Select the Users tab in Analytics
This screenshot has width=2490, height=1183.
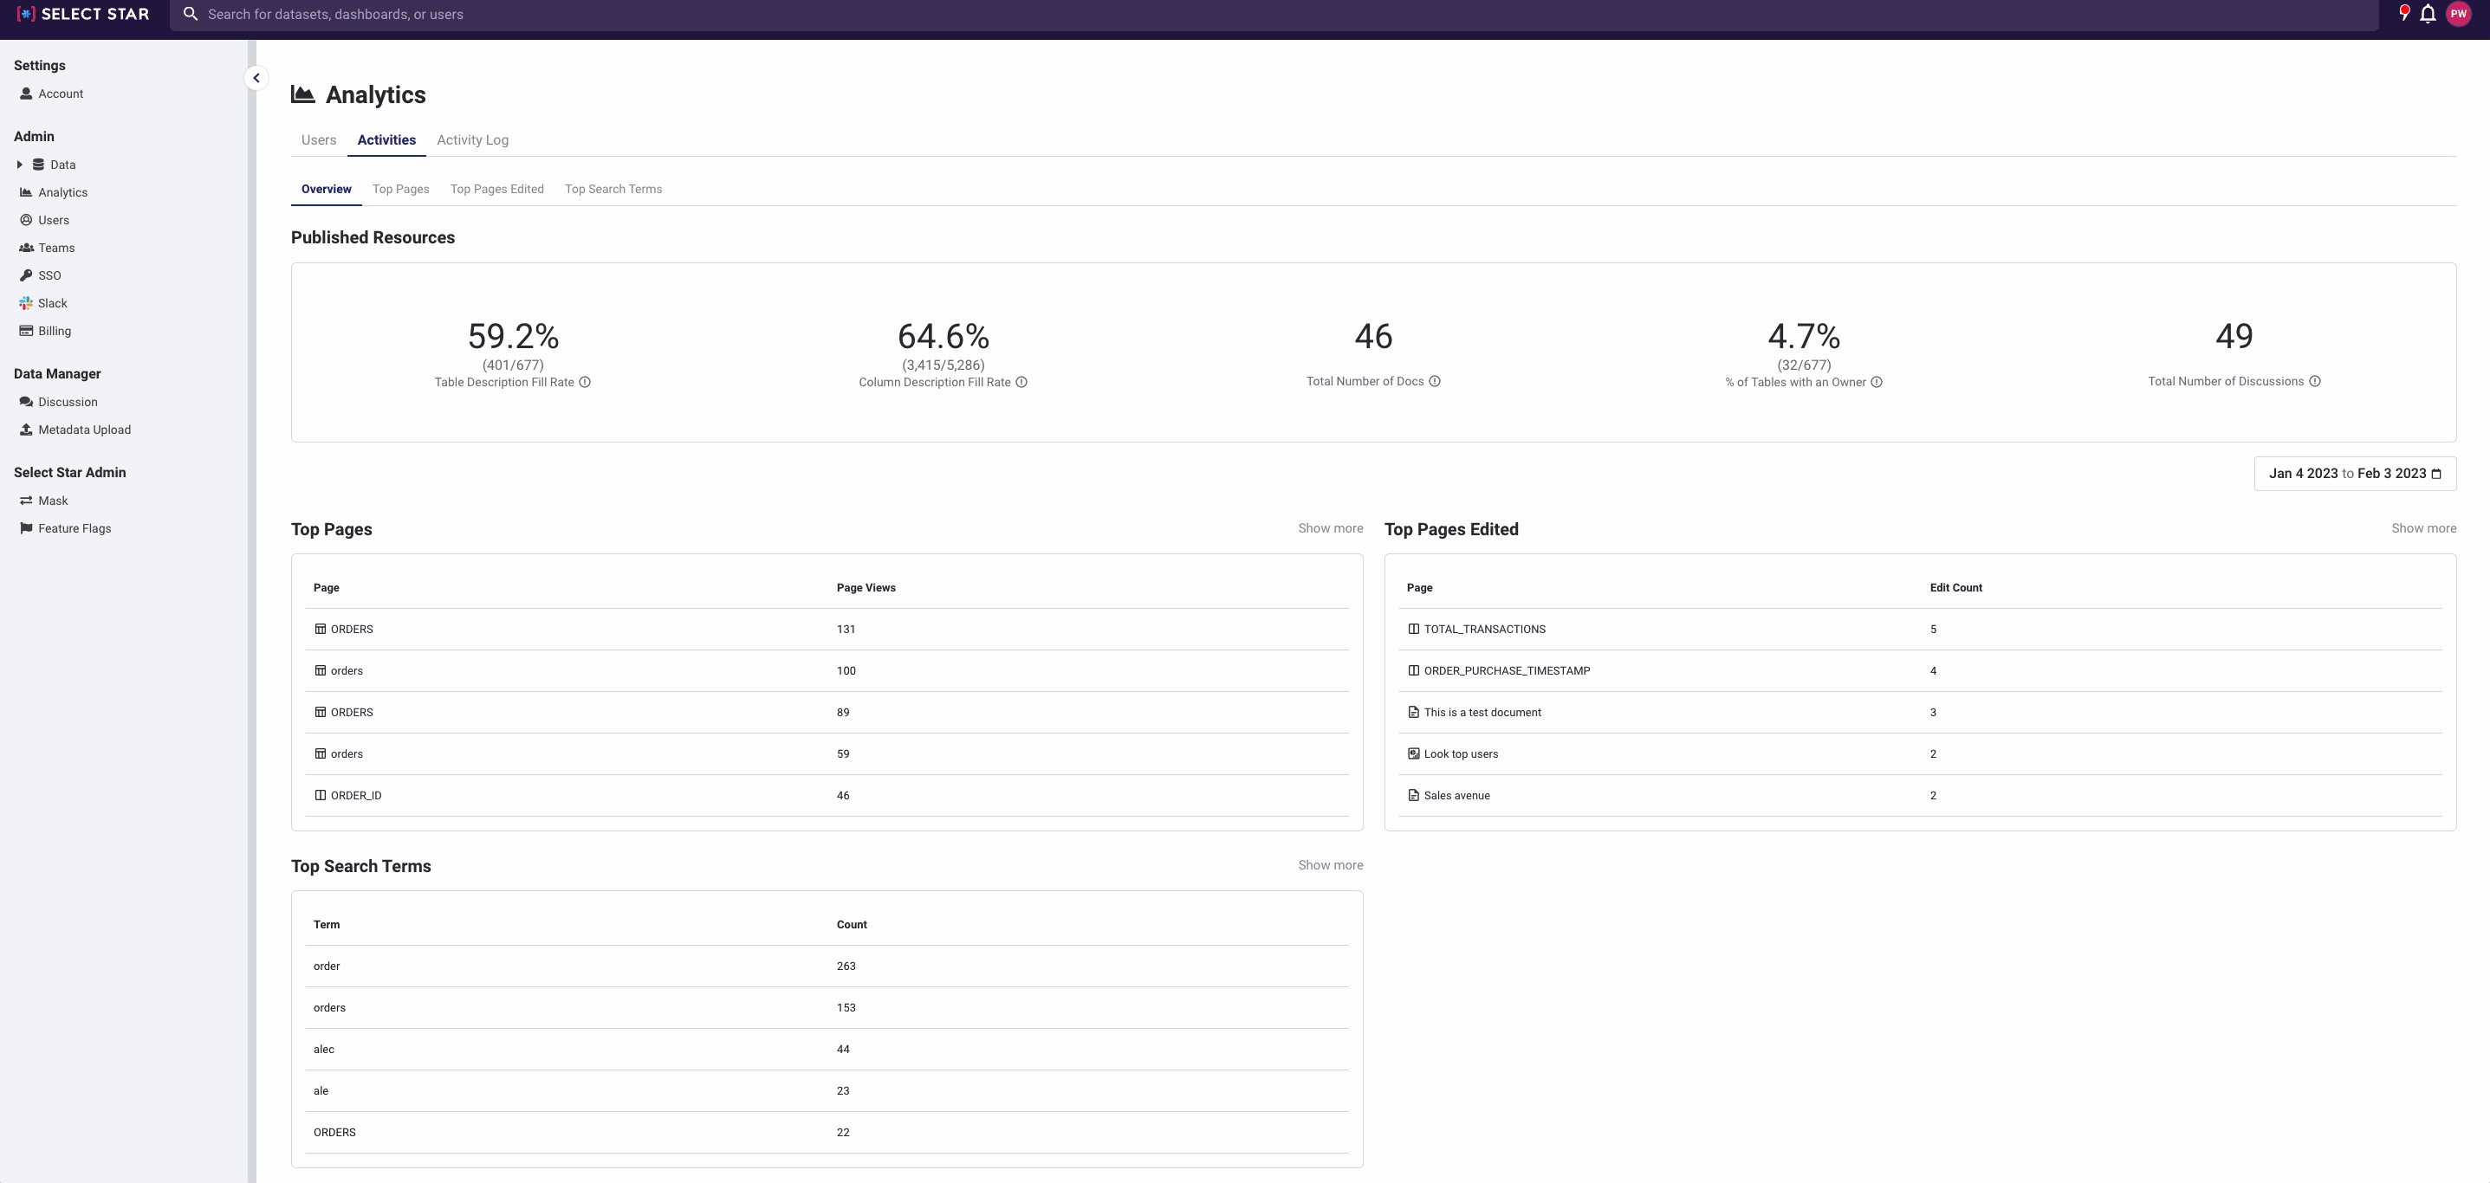pos(318,140)
